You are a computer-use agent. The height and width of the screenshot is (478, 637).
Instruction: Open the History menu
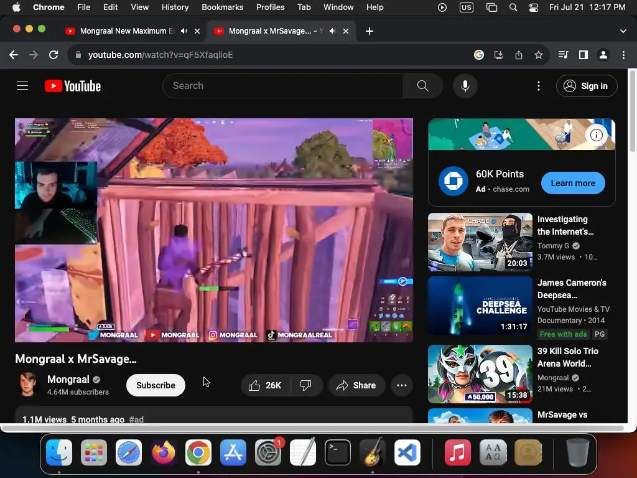click(x=175, y=7)
